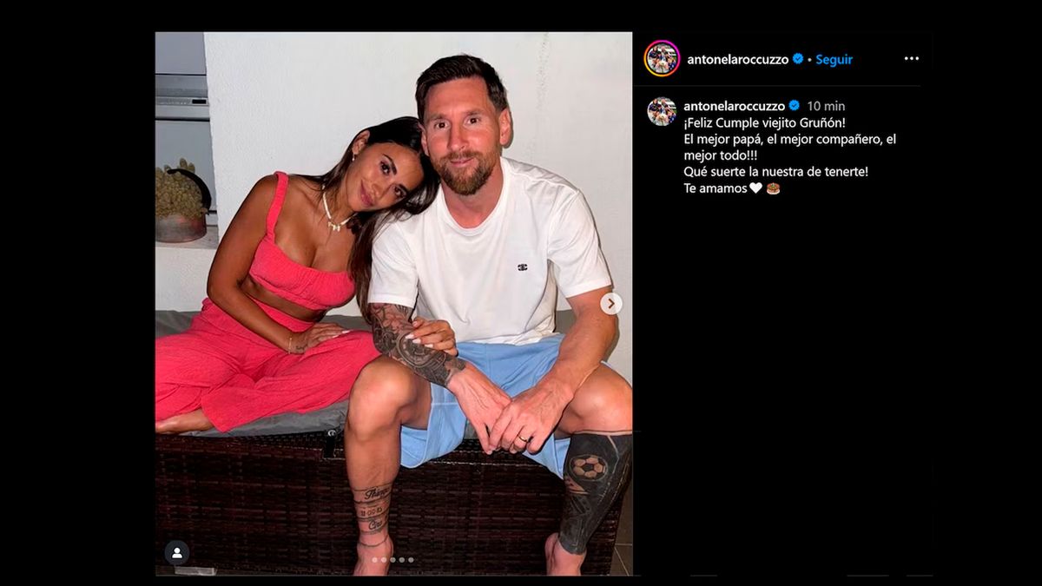Select the last carousel indicator dot
The height and width of the screenshot is (586, 1042).
click(411, 560)
